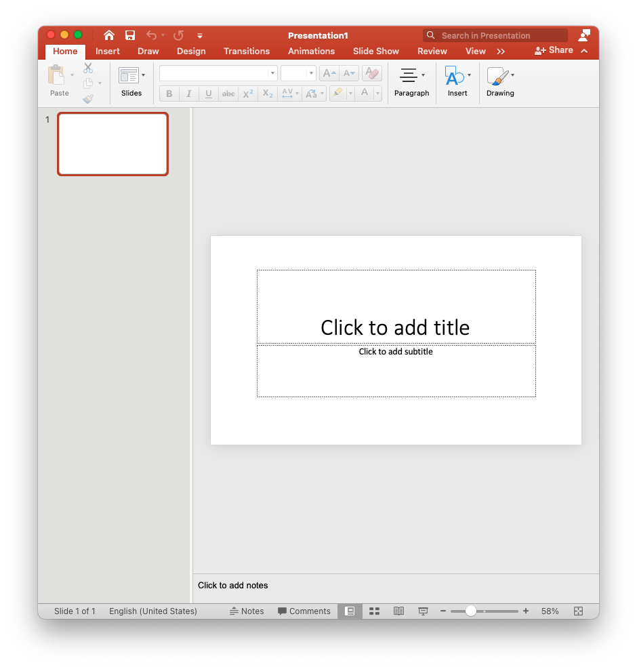Switch to Reading View icon

[398, 611]
